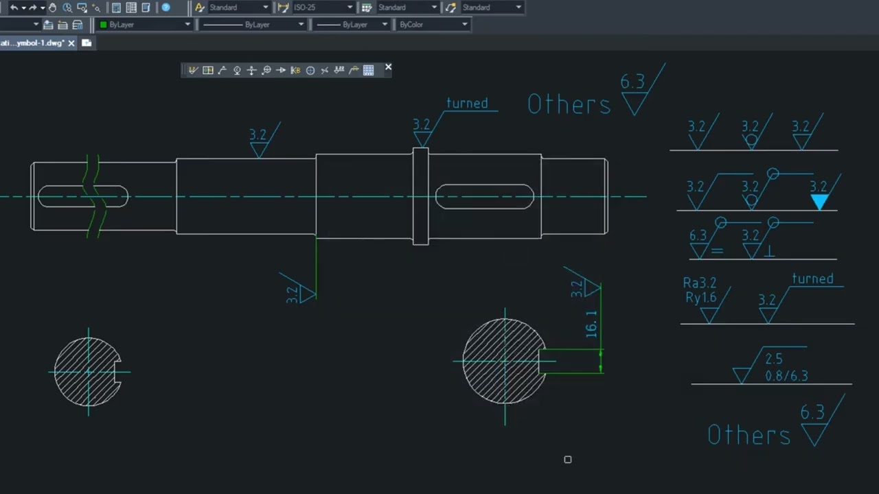Screen dimensions: 879x494
Task: Open the ByColor plot style dropdown
Action: tap(433, 25)
